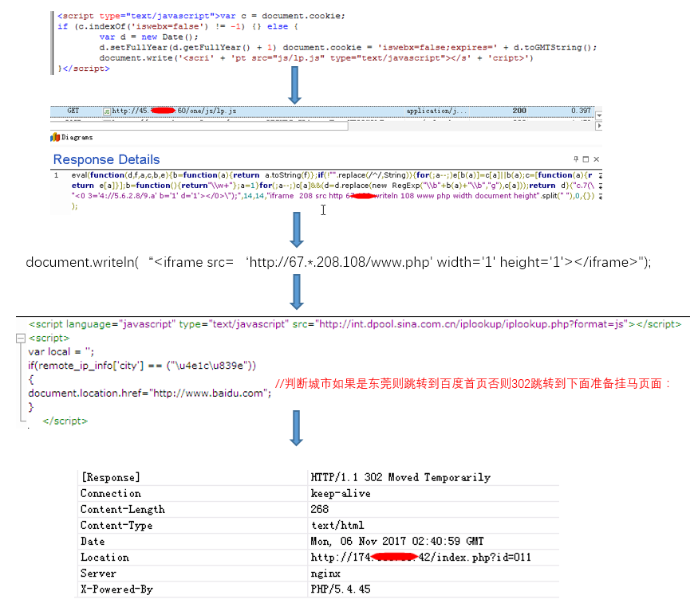Viewport: 694px width, 607px height.
Task: Select the Content-Type header name
Action: pos(116,525)
